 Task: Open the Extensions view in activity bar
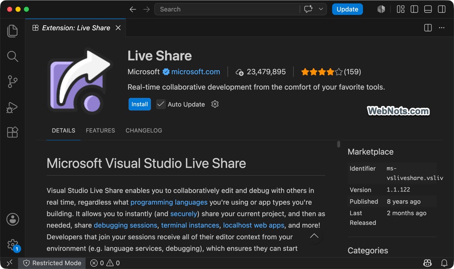pyautogui.click(x=12, y=132)
